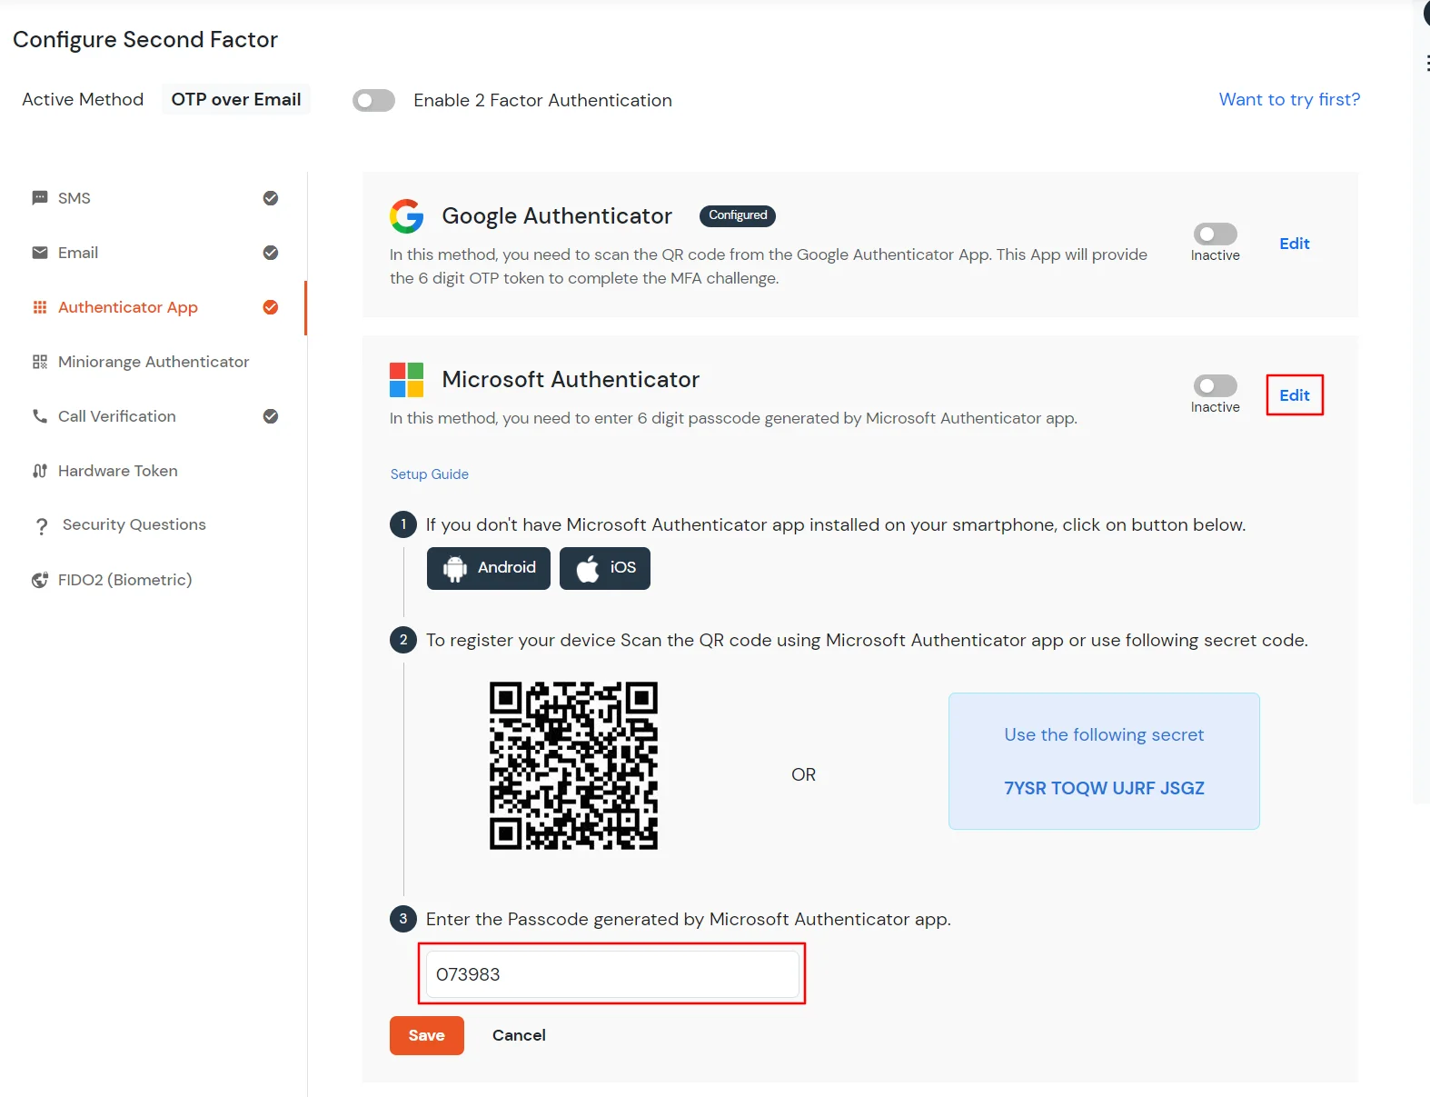Select Miniorange Authenticator in sidebar
This screenshot has width=1430, height=1097.
coord(154,362)
